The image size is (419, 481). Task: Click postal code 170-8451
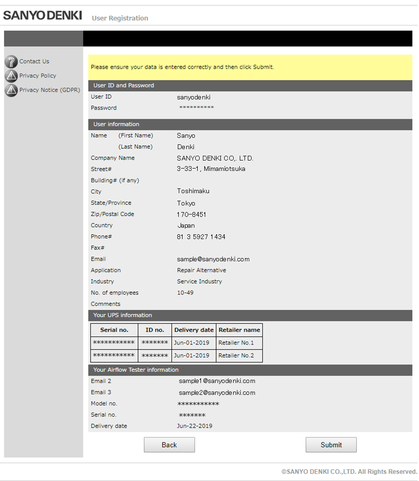point(191,214)
